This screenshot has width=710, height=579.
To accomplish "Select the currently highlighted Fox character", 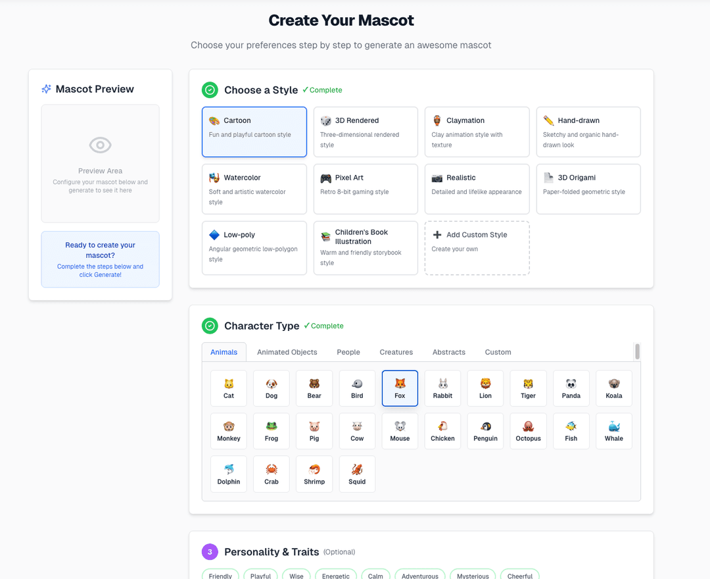I will click(x=400, y=388).
